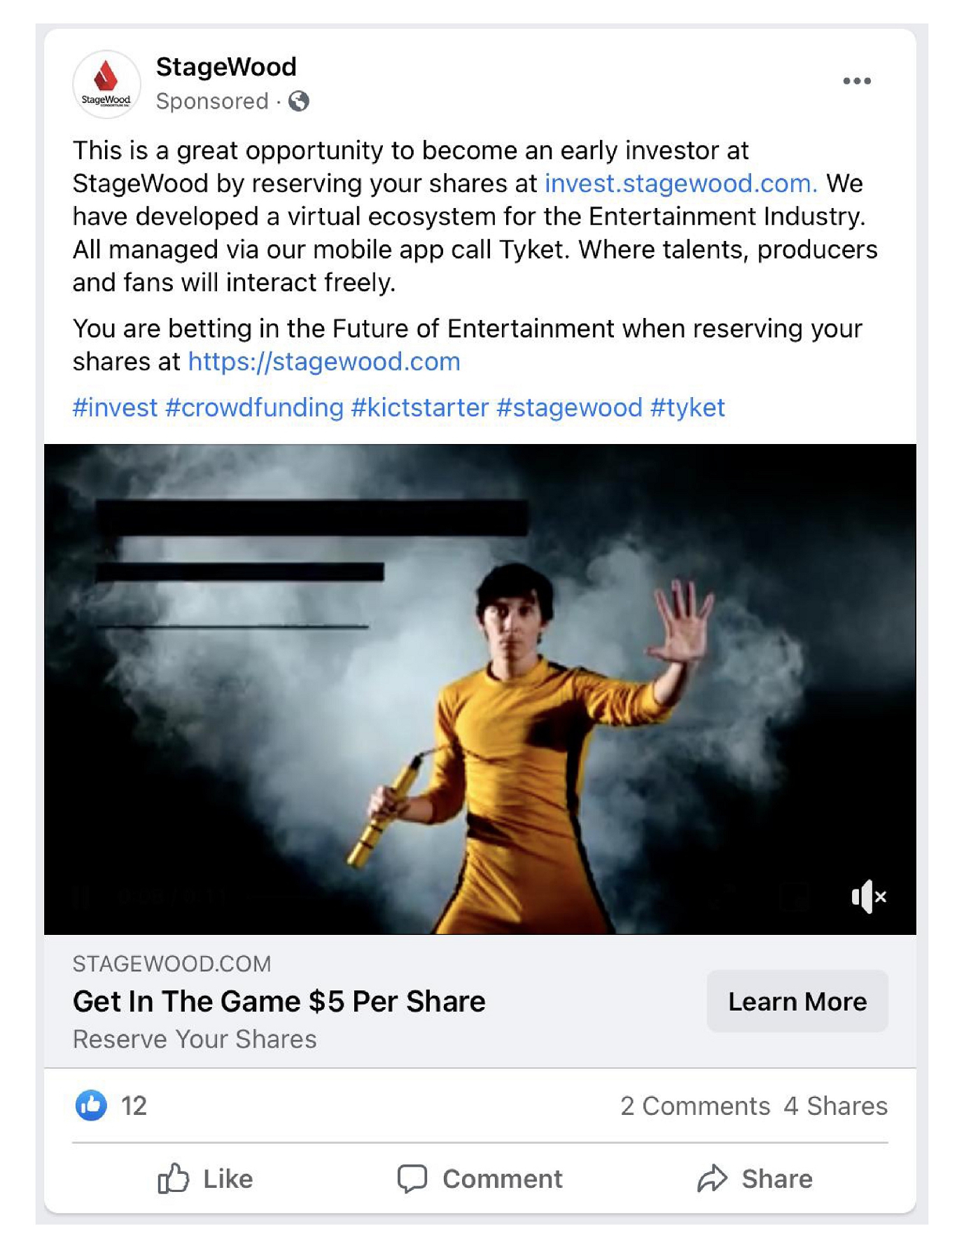This screenshot has width=964, height=1248.
Task: Open the https://stagewood.com link
Action: [324, 362]
